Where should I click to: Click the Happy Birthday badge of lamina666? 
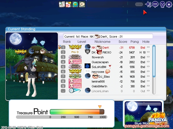75,81
